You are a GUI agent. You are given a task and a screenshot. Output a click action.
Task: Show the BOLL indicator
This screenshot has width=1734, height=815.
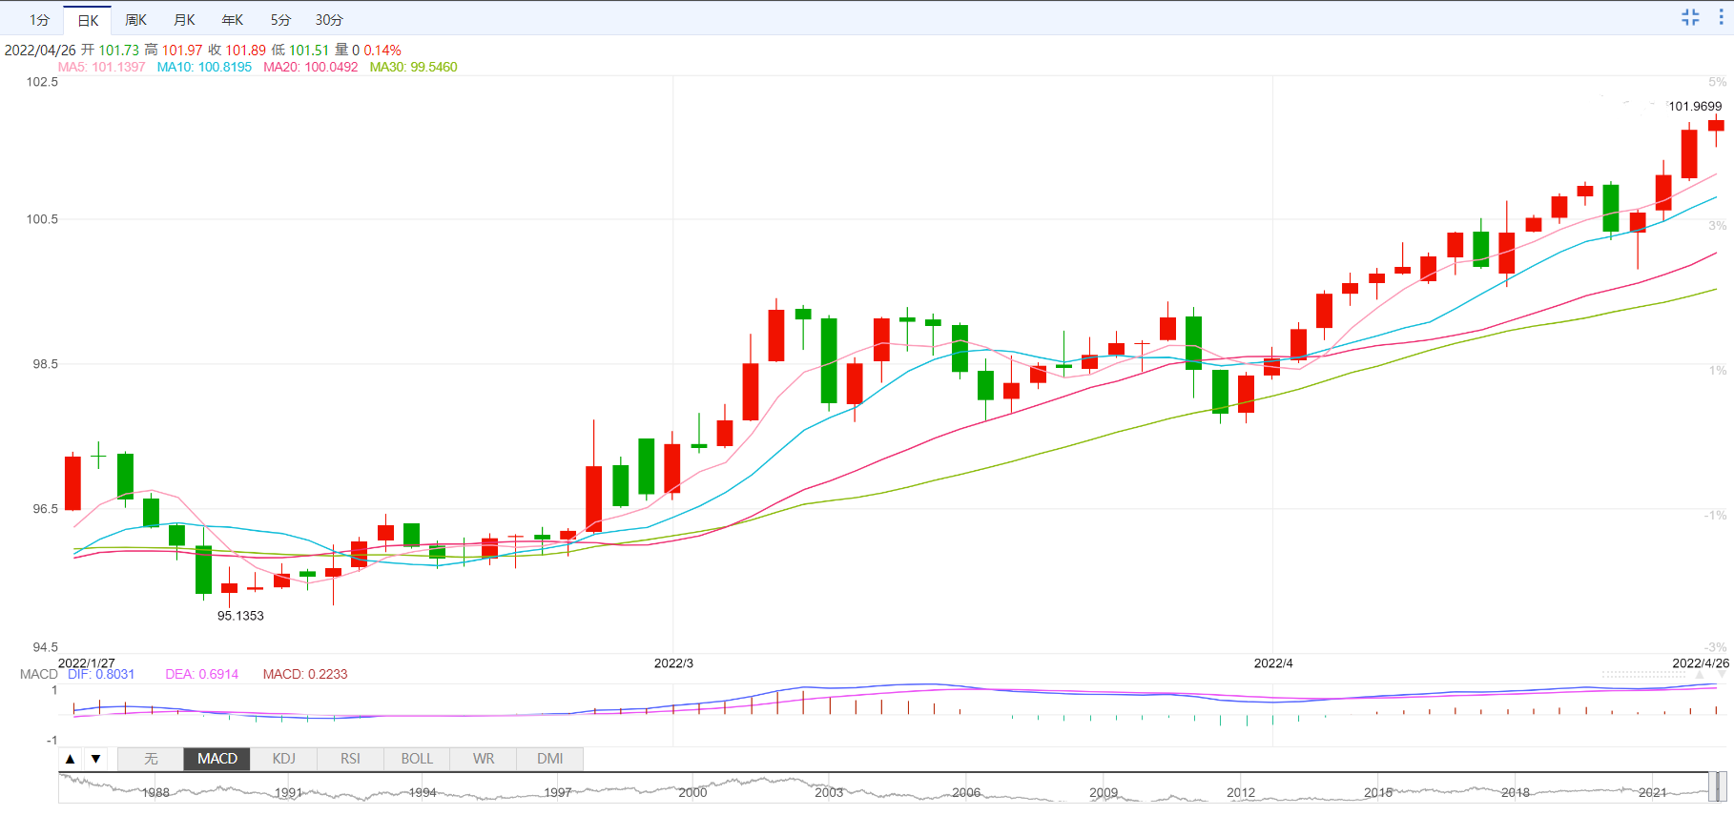417,759
